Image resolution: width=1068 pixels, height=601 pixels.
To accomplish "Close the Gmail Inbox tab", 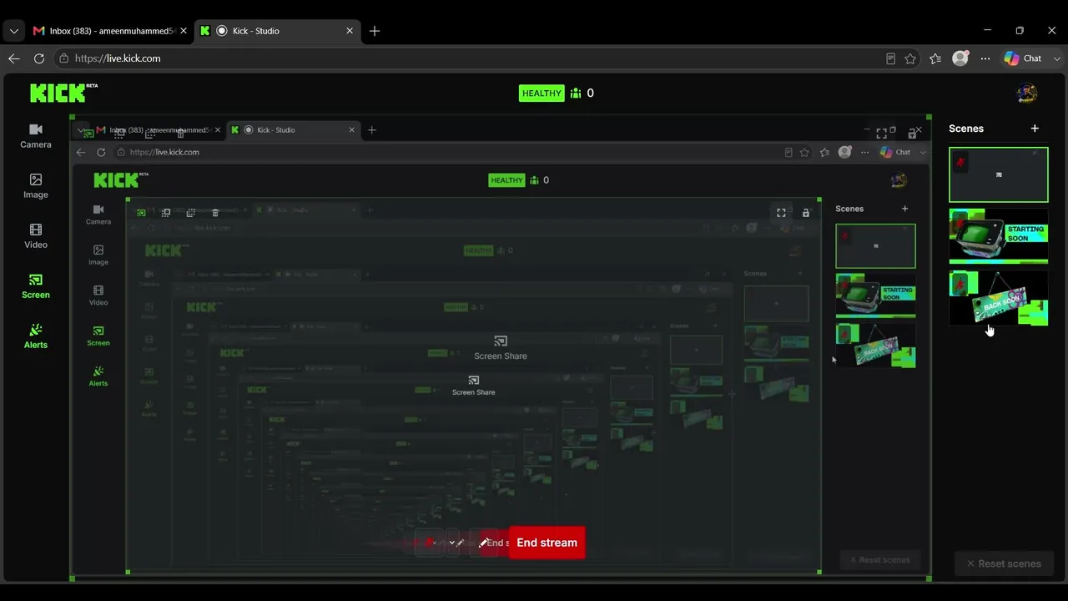I will pos(184,31).
